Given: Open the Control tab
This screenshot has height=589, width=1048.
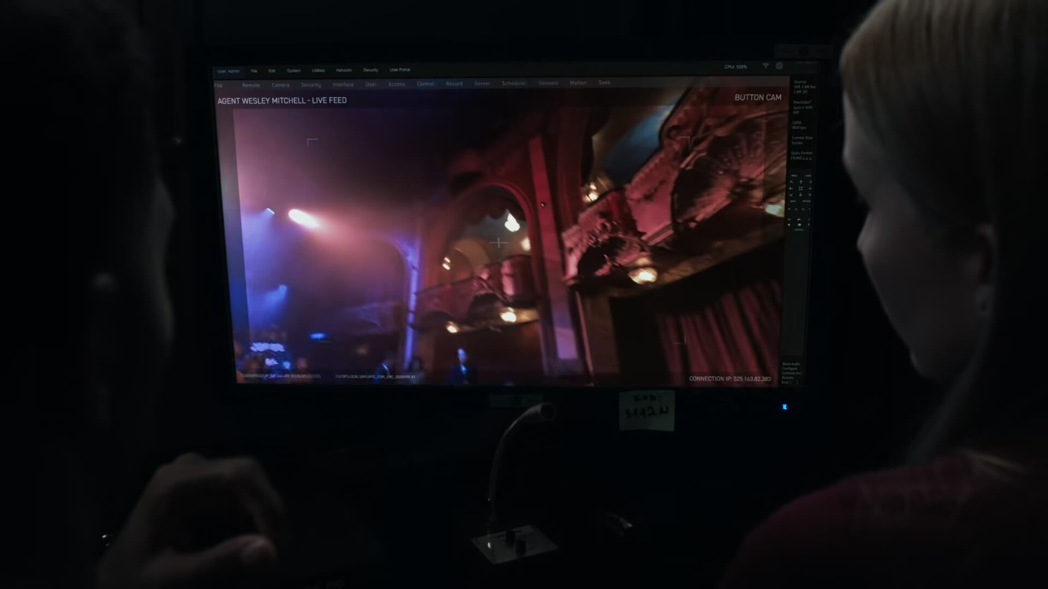Looking at the screenshot, I should (425, 84).
